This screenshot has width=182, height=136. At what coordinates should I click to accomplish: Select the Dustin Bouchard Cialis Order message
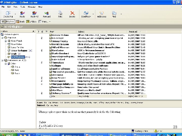click(x=92, y=53)
